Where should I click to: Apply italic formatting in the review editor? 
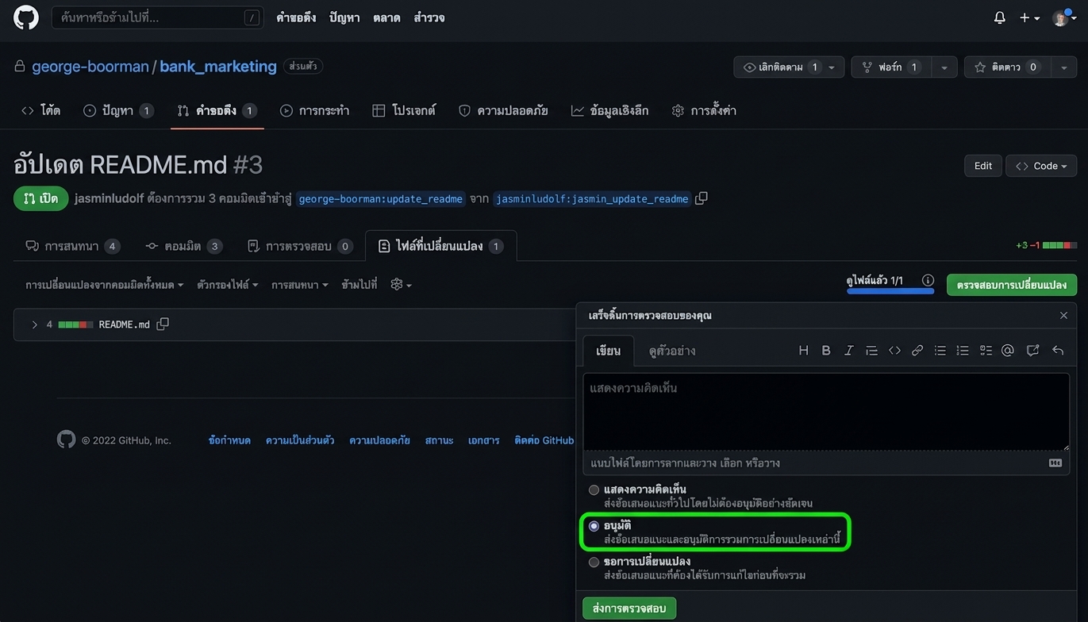pos(848,351)
